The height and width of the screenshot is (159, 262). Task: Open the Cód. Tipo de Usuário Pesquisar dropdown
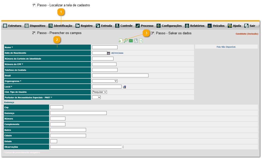[100, 92]
